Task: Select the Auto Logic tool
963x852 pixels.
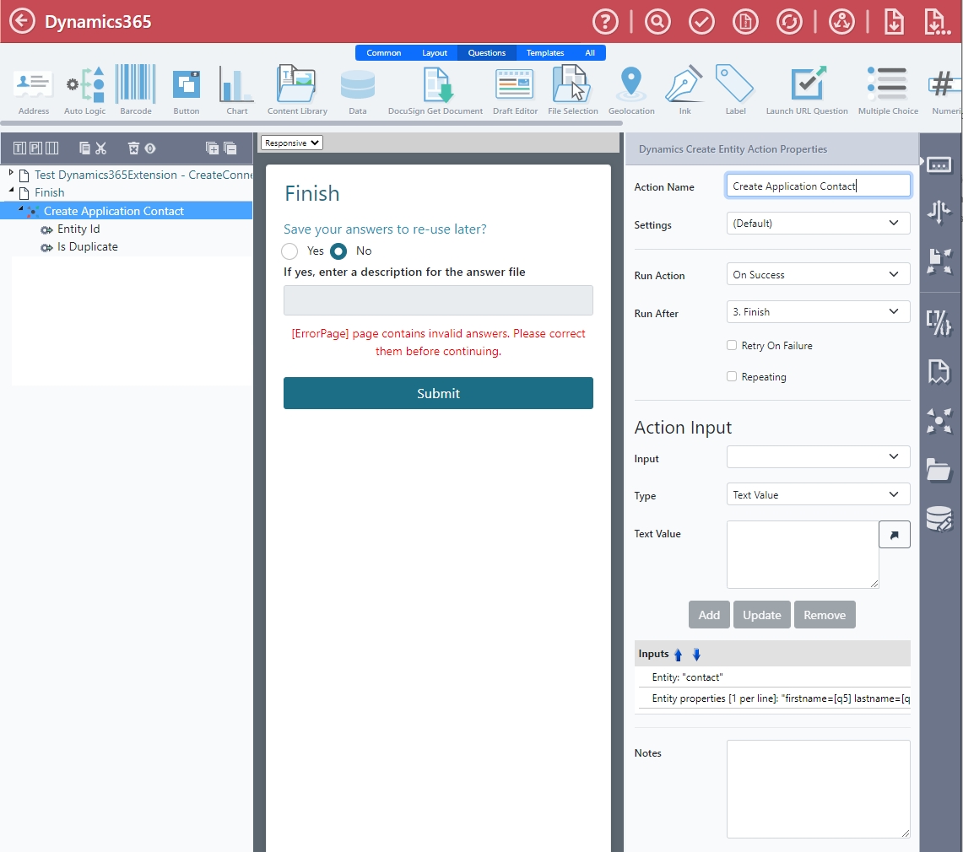Action: pos(84,89)
